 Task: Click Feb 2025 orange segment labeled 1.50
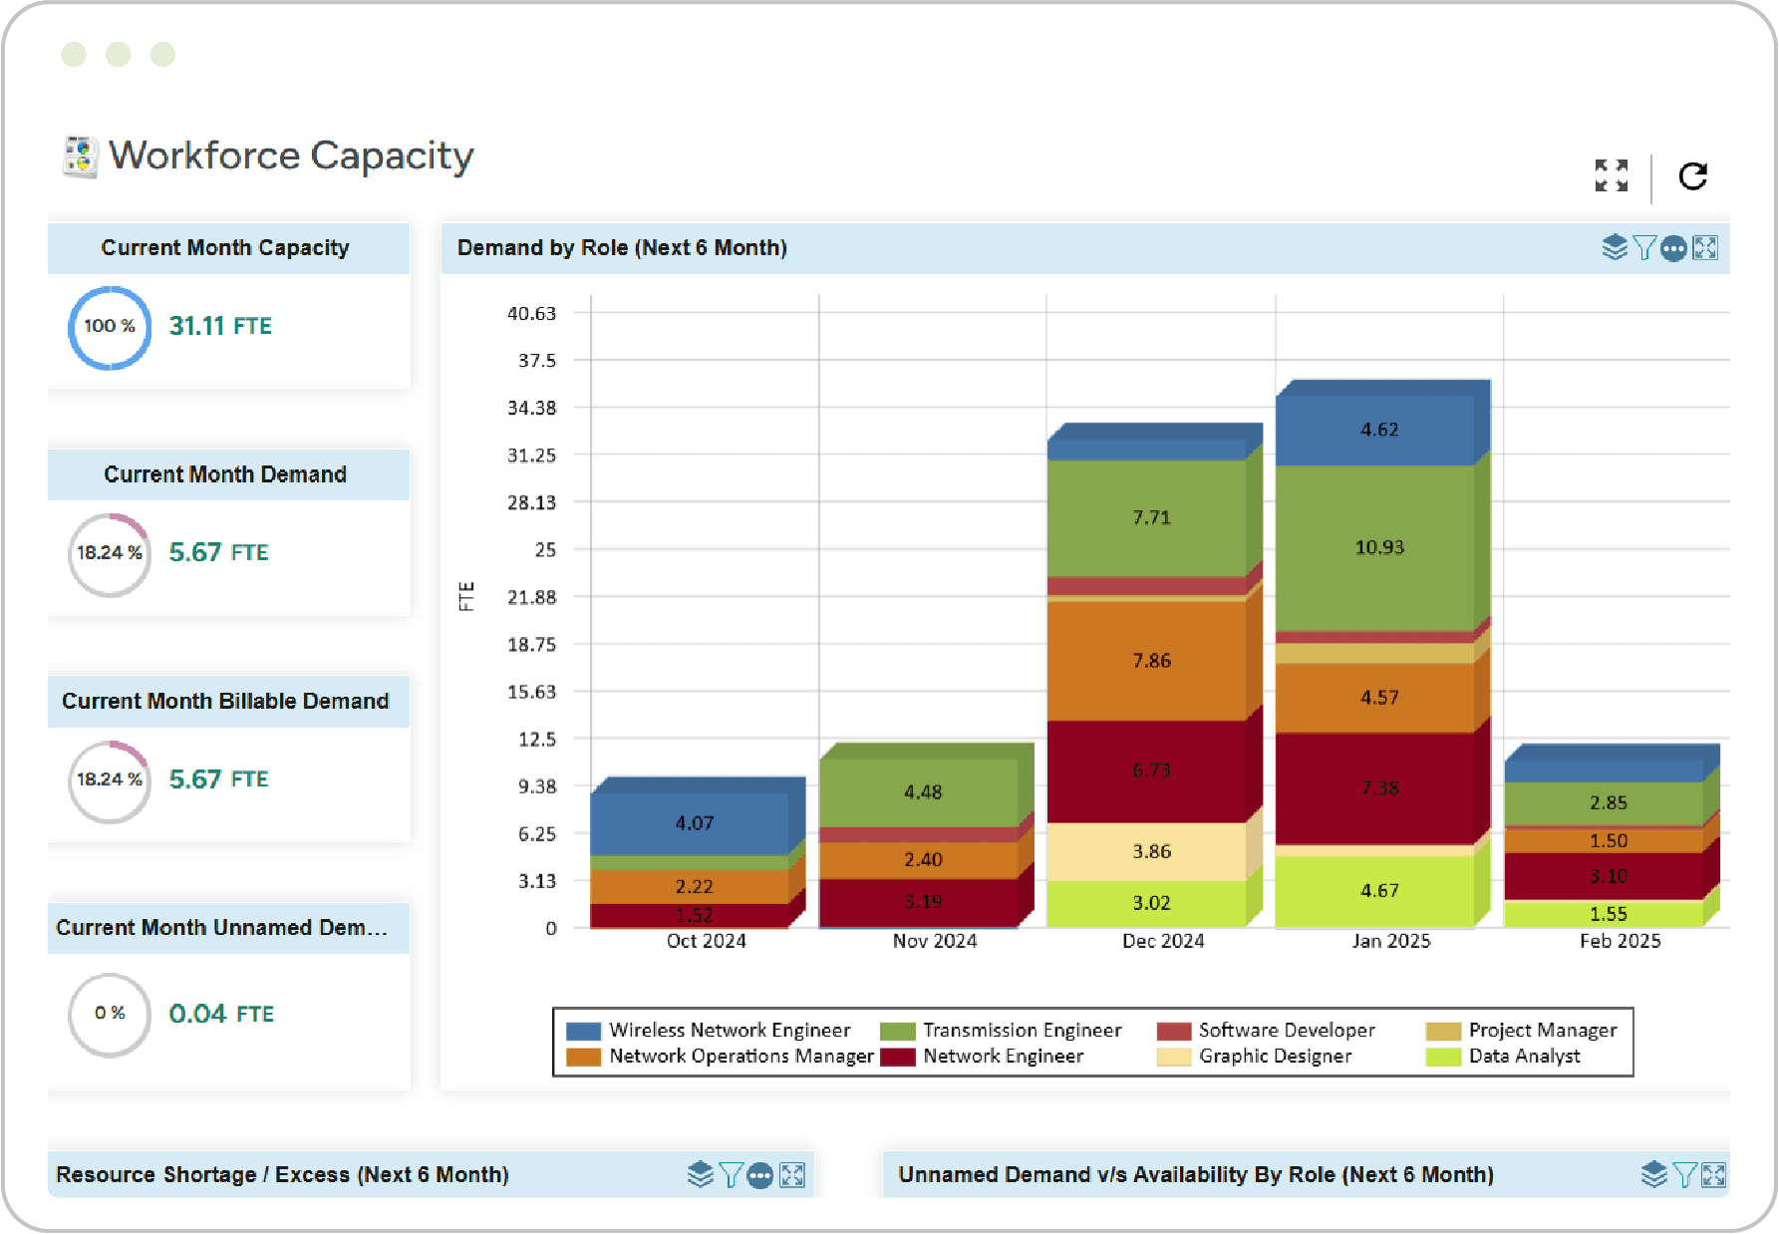tap(1604, 841)
